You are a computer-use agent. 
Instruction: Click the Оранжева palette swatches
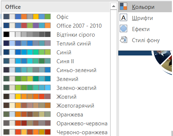[27, 114]
